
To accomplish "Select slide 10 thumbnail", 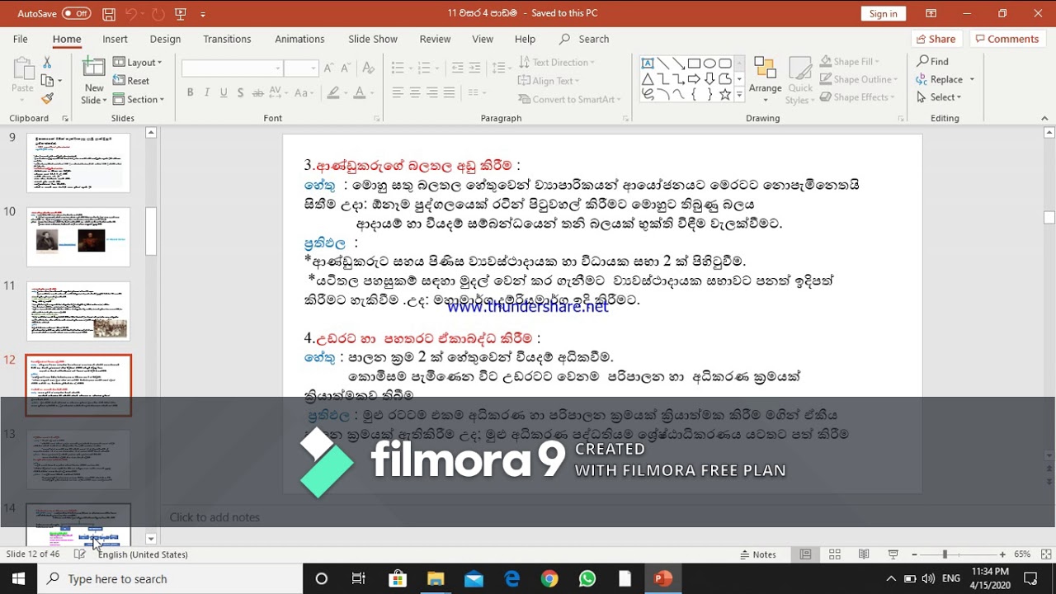I will [78, 237].
